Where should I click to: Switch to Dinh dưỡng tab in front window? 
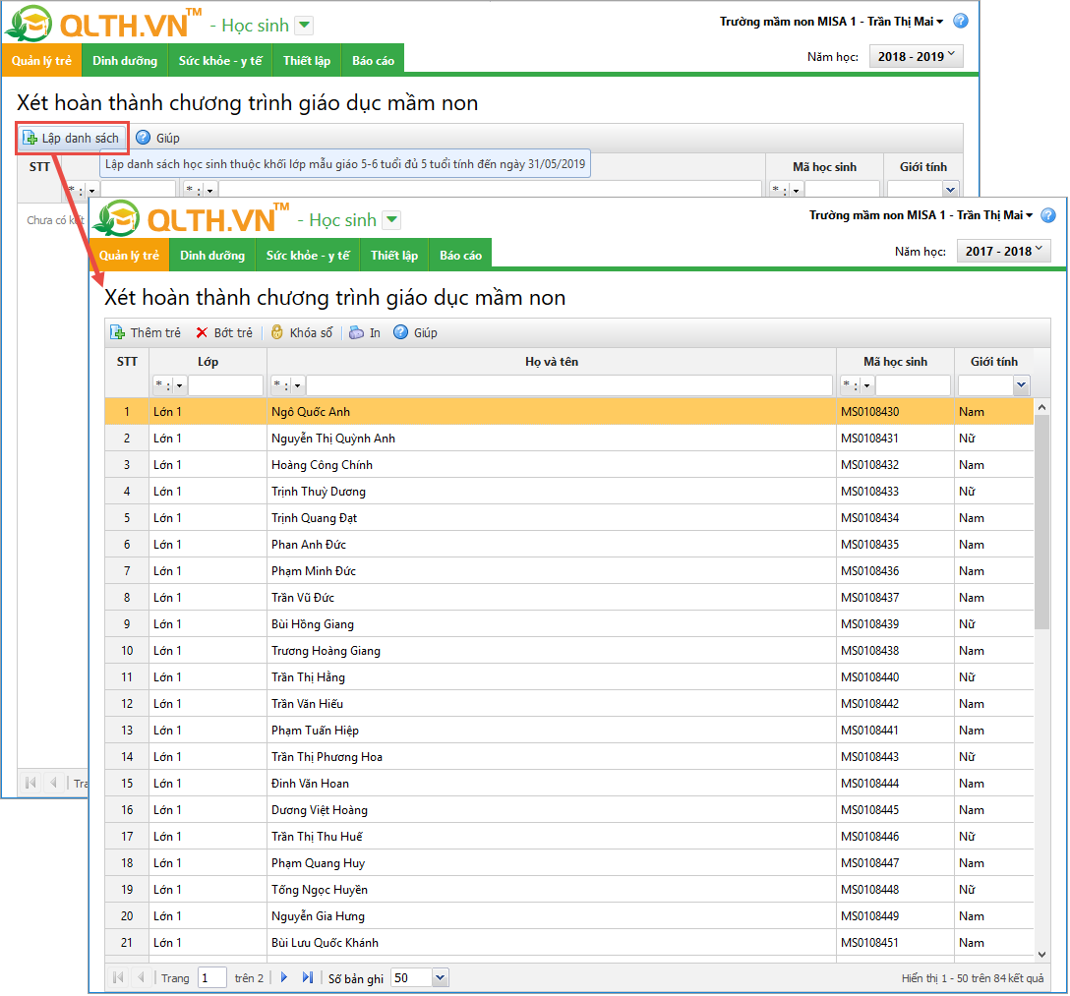click(x=212, y=255)
